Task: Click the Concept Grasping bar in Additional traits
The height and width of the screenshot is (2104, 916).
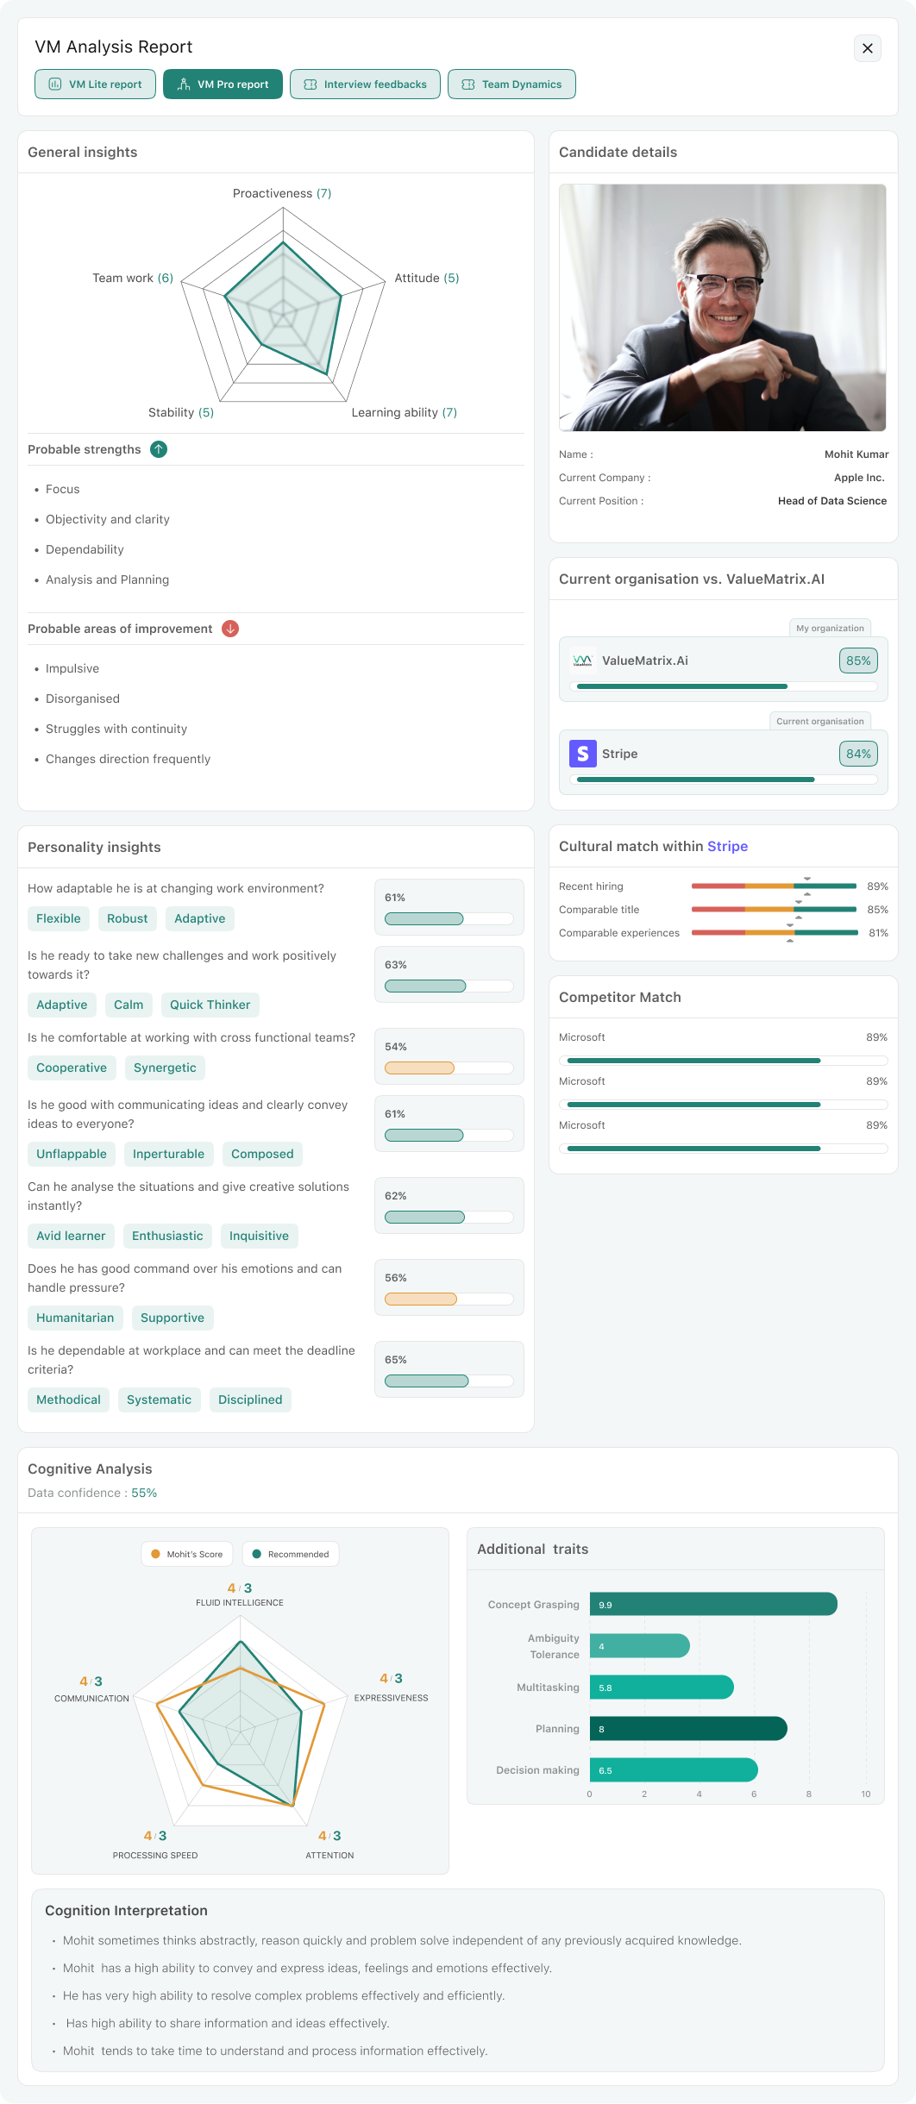Action: click(x=712, y=1604)
